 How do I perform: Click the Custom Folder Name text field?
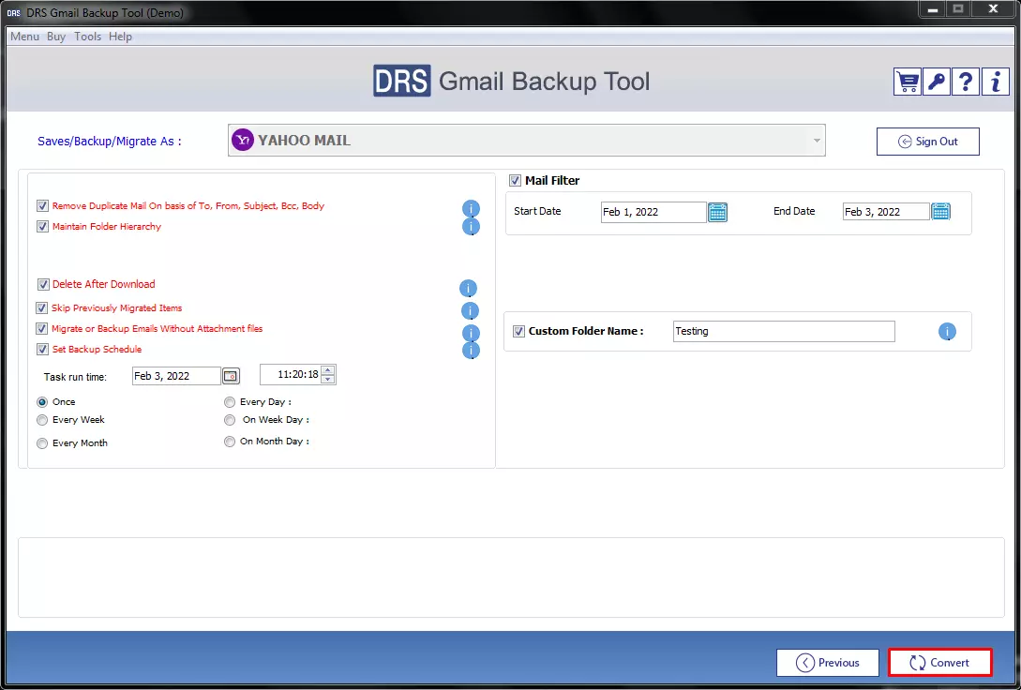click(784, 332)
